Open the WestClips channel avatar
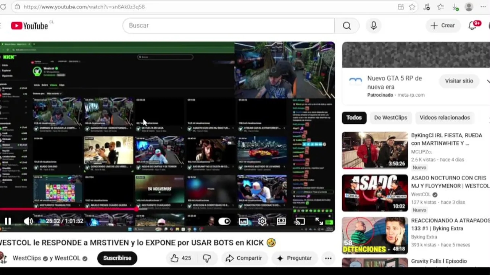 click(x=3, y=258)
